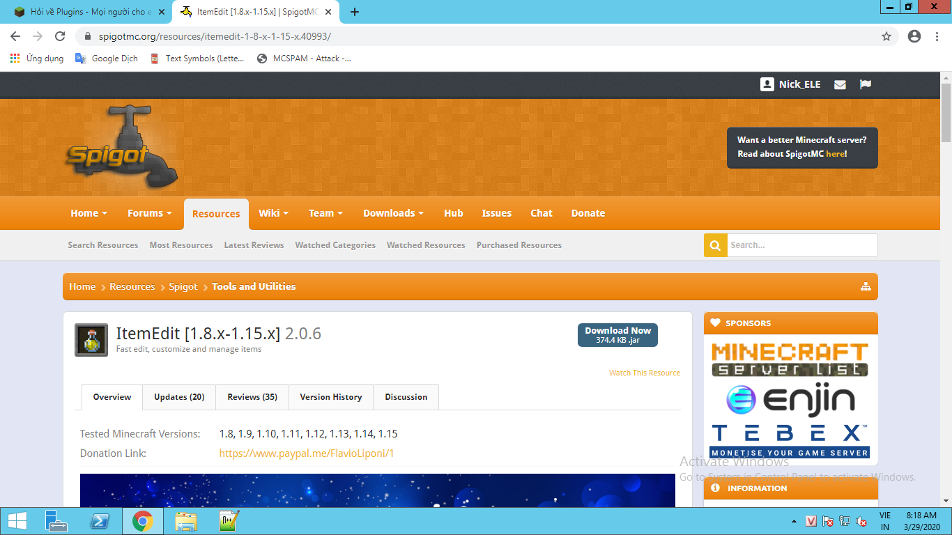Open Most Resources link
This screenshot has width=952, height=535.
tap(181, 245)
